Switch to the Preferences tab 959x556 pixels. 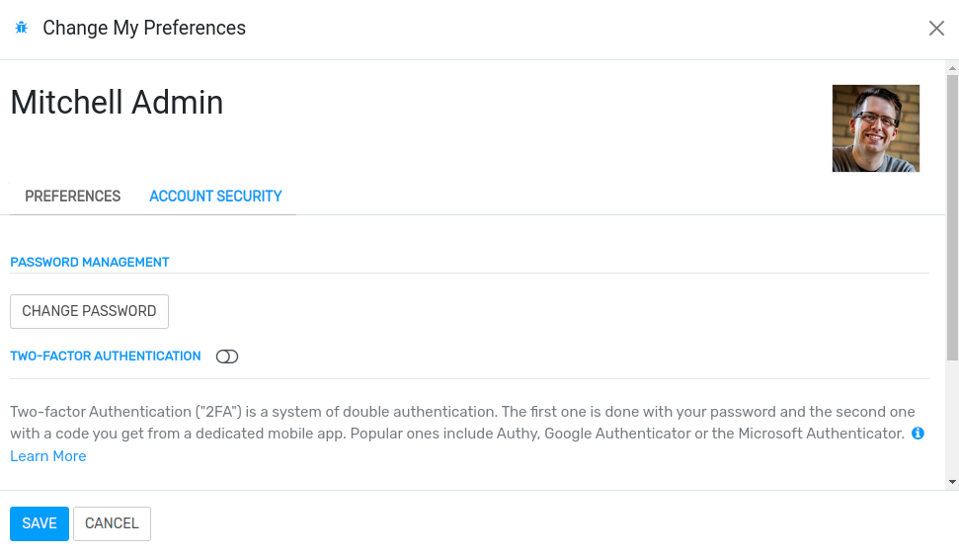(x=73, y=197)
